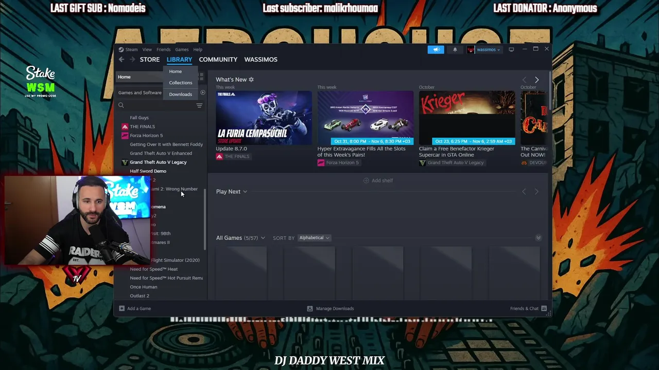Open the View menu

(x=147, y=49)
